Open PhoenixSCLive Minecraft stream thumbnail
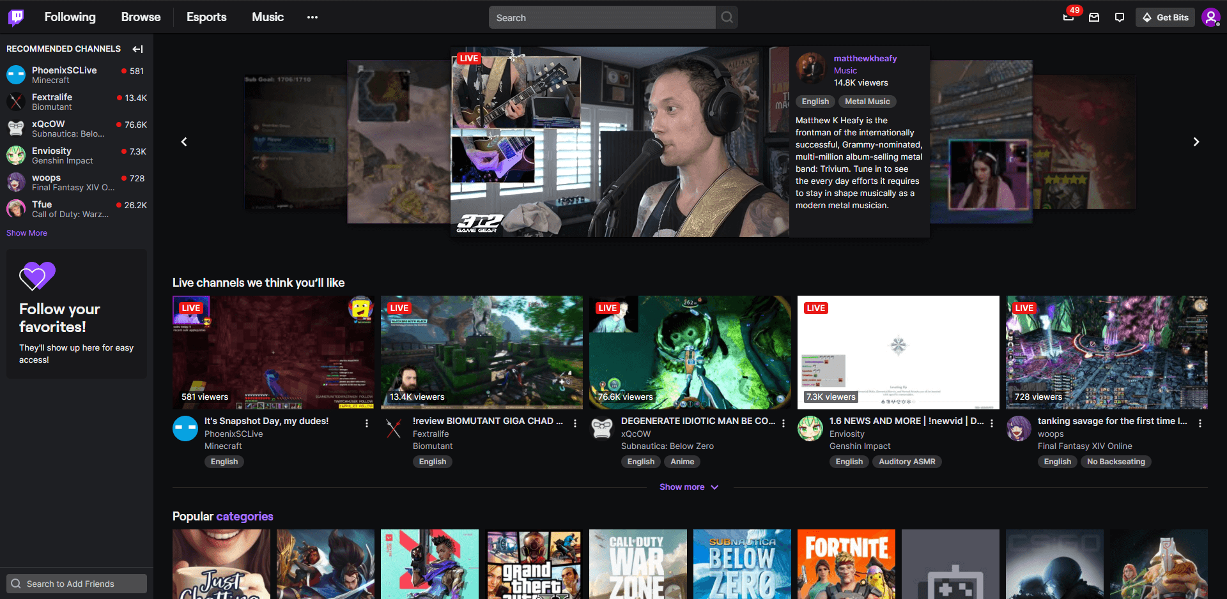This screenshot has width=1227, height=599. (x=274, y=353)
